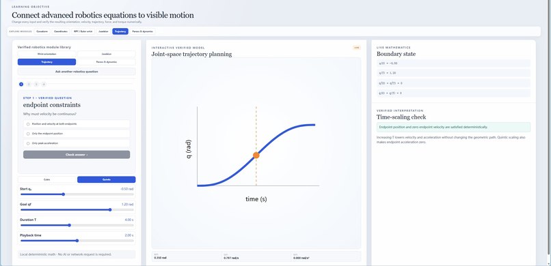
Task: Go to step 2 indicator dot
Action: [x=29, y=84]
